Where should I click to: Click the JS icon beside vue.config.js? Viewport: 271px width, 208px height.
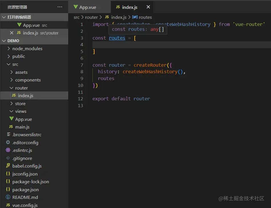pos(8,205)
